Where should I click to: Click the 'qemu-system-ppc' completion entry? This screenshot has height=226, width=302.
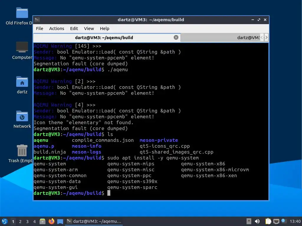pos(129,175)
